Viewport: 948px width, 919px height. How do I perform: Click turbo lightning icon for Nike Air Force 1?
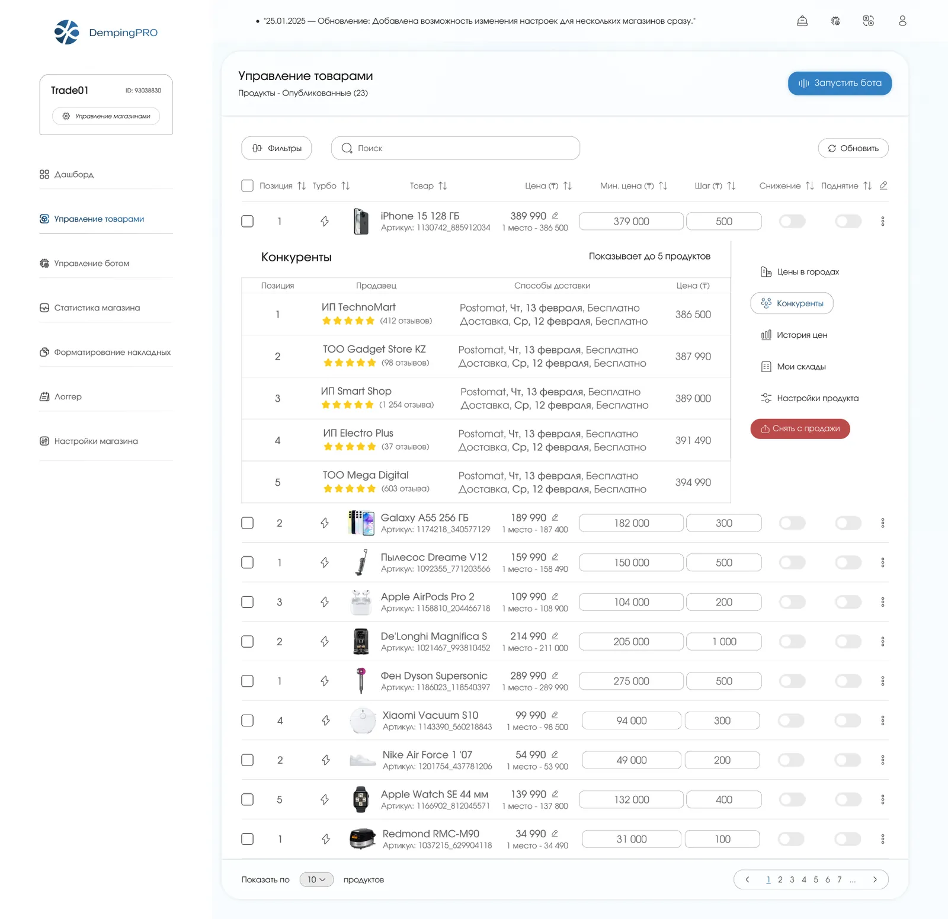pyautogui.click(x=326, y=760)
